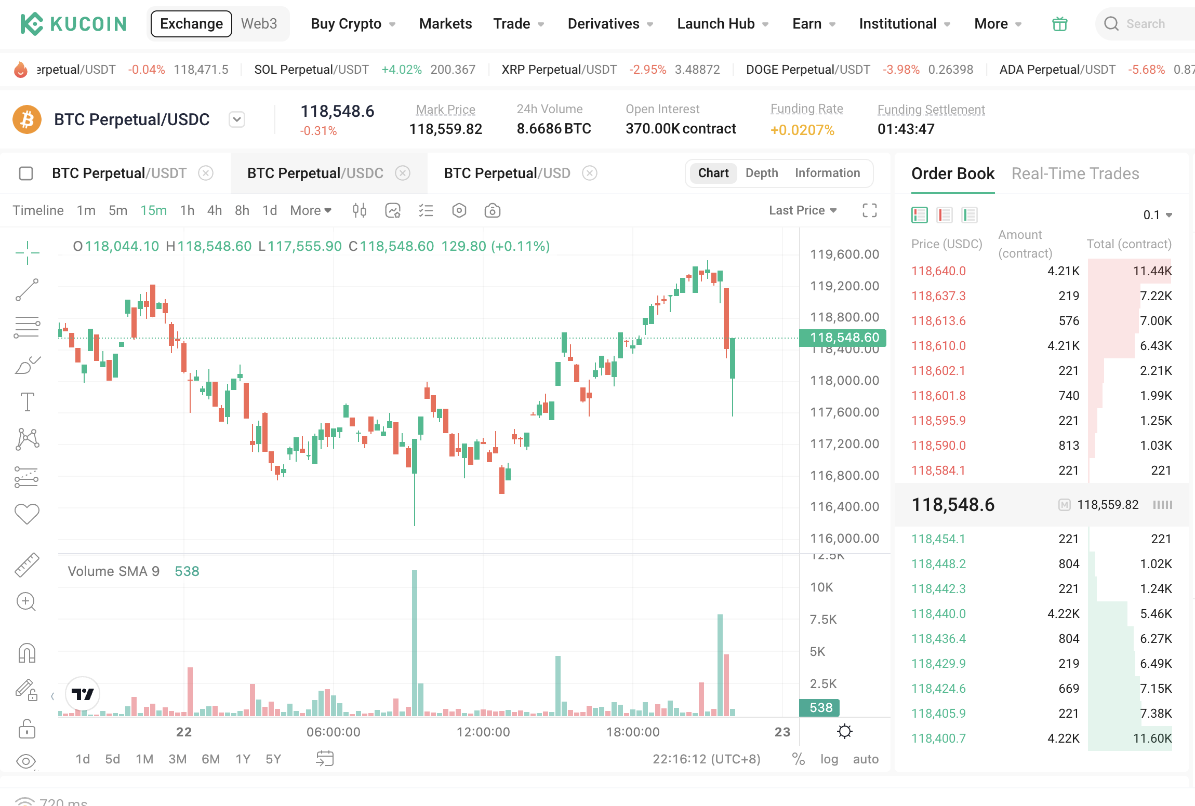Open the candlestick chart type selector
1195x806 pixels.
click(359, 210)
